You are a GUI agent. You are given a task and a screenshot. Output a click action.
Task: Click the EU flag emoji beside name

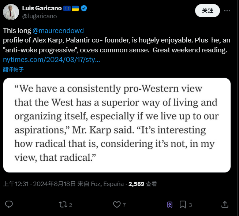click(67, 8)
